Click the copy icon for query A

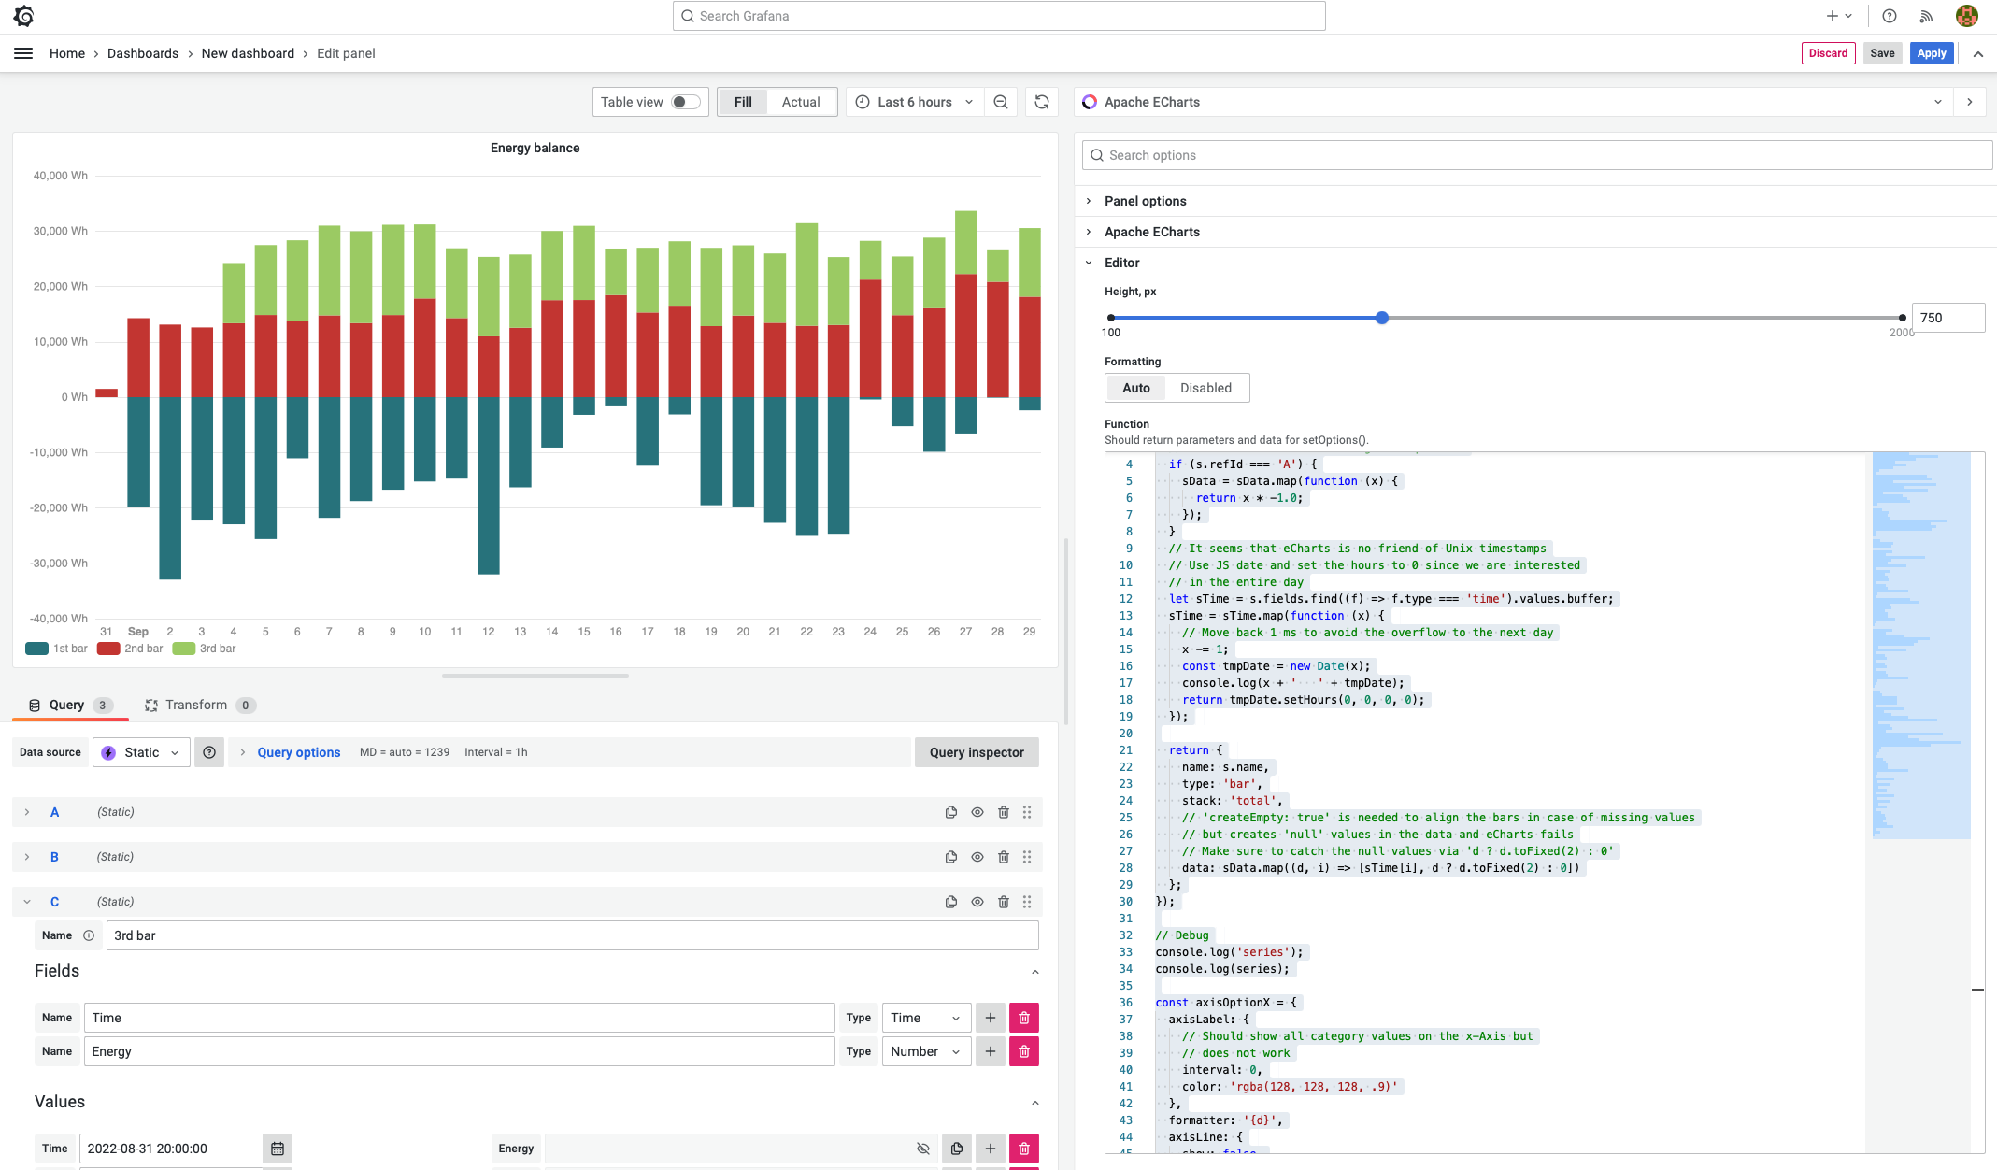(949, 812)
